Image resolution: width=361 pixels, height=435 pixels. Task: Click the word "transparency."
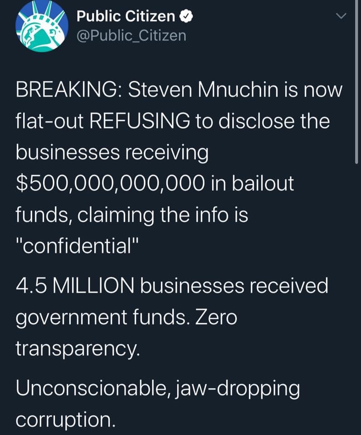pos(76,348)
